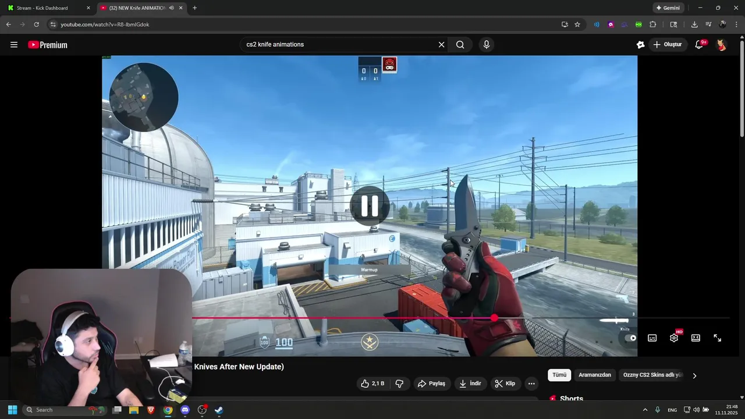Open video player settings gear
This screenshot has height=419, width=745.
point(674,338)
